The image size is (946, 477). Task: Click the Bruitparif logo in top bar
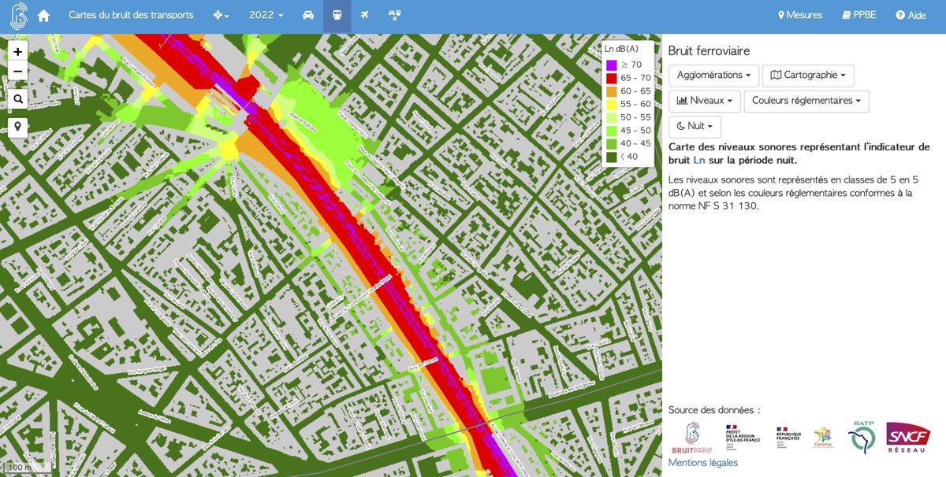[17, 14]
